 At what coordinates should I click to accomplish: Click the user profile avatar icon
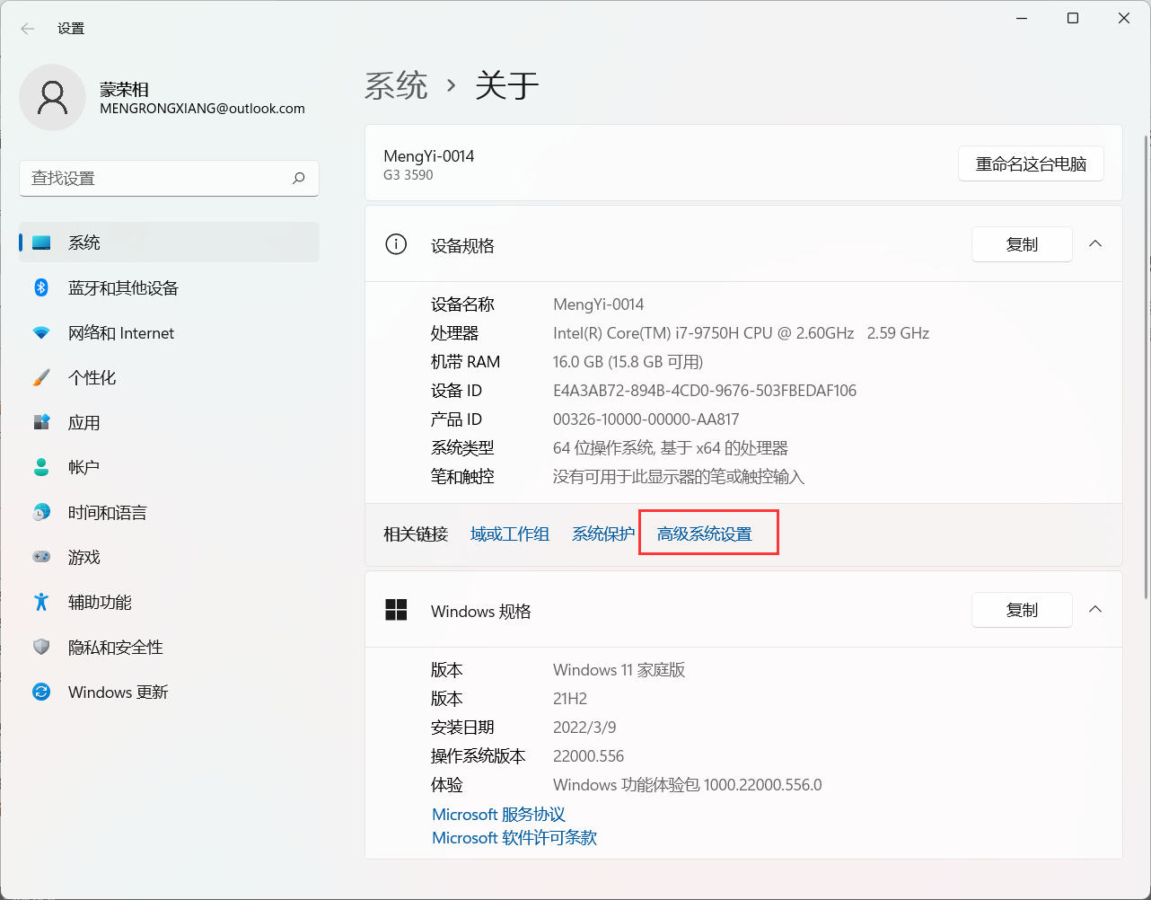point(53,97)
